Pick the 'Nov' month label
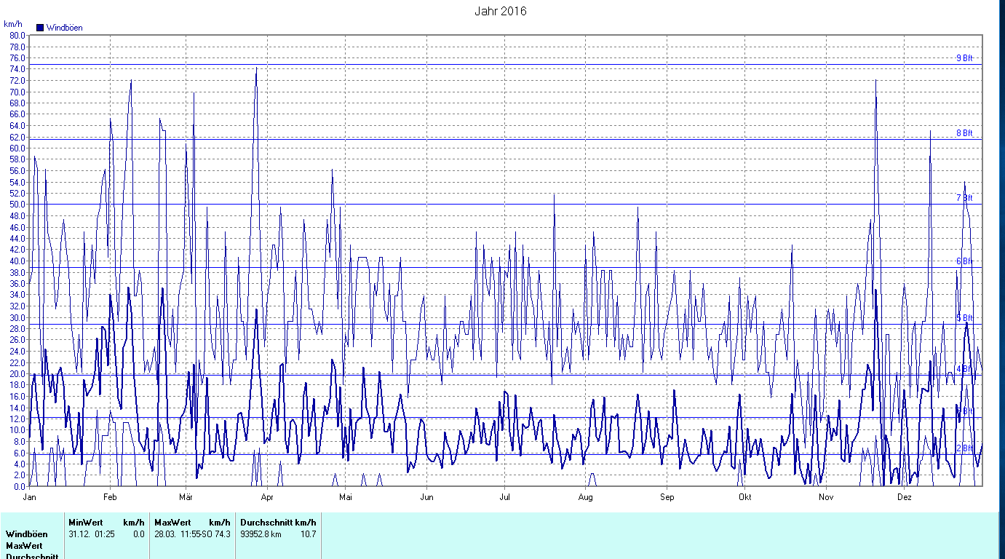1005x559 pixels. click(825, 497)
